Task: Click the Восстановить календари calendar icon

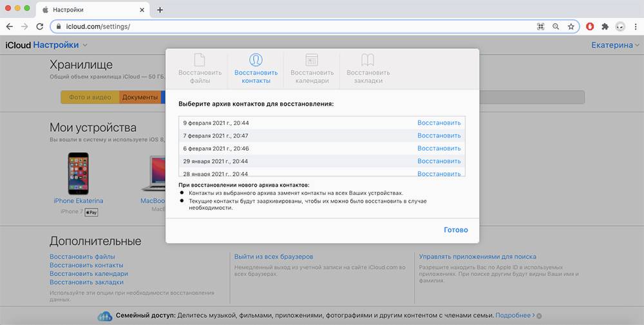Action: (312, 60)
